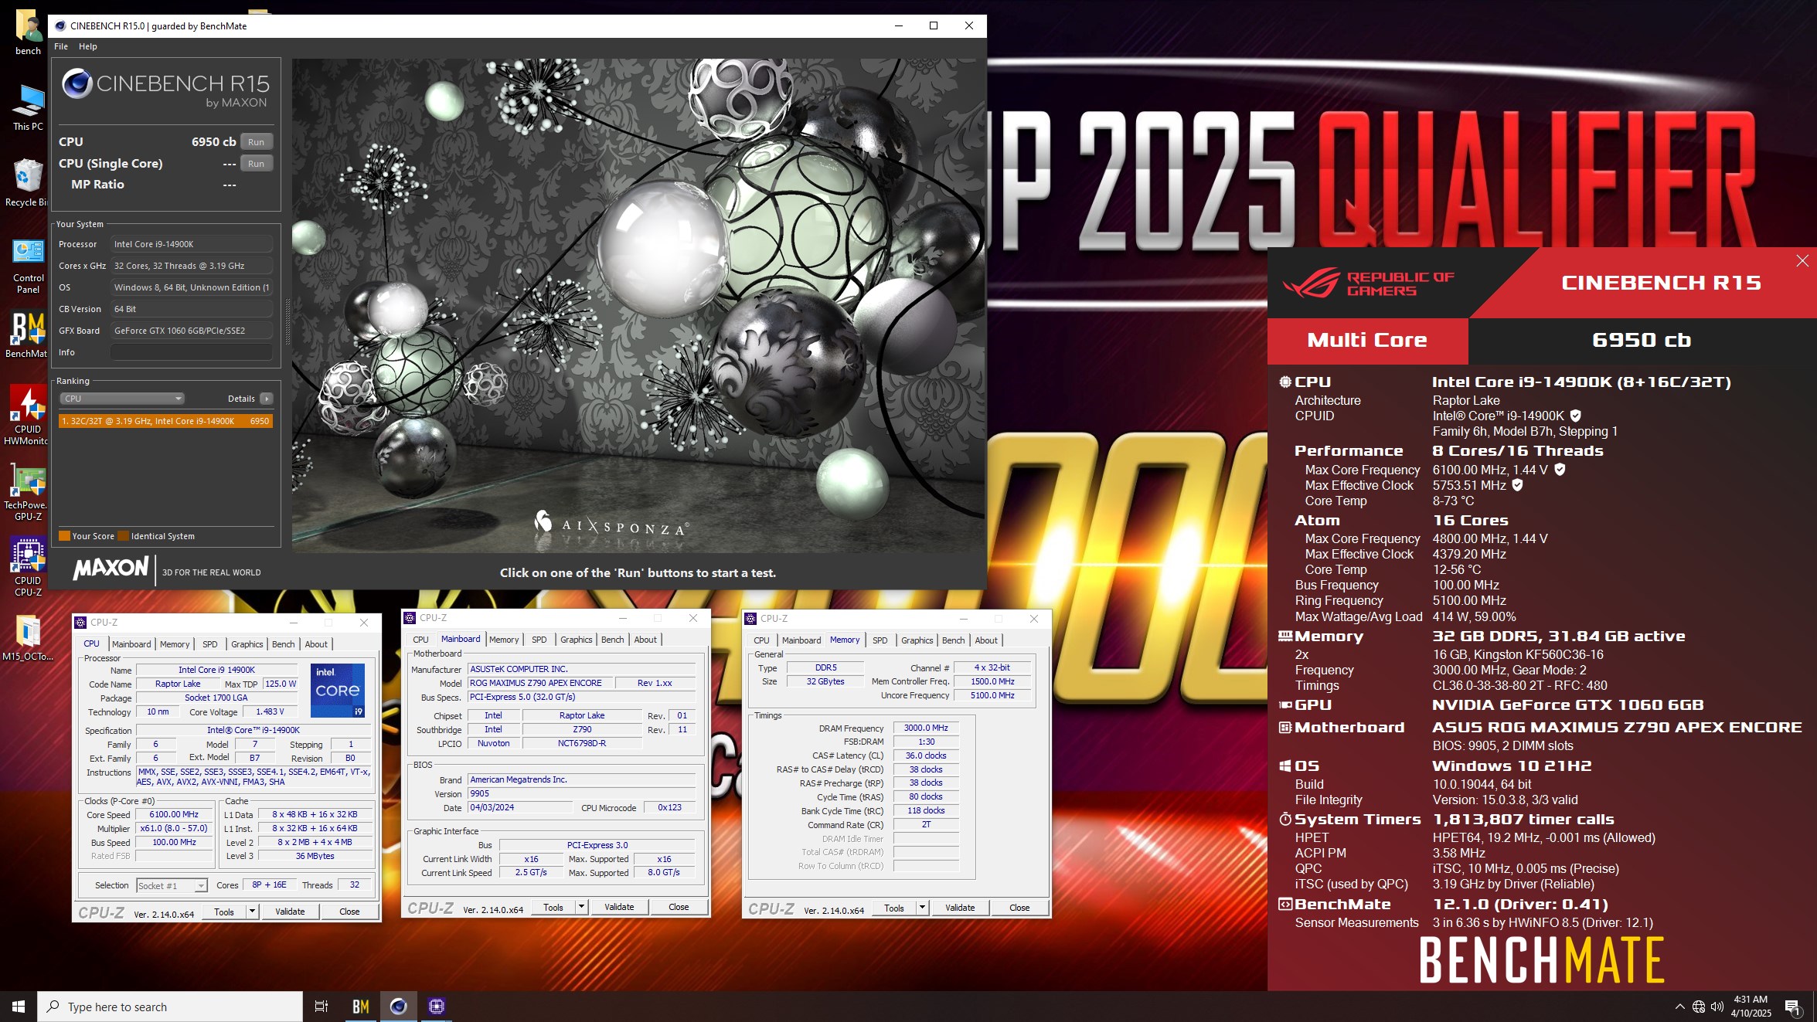
Task: Open the Ranking CPU dropdown
Action: point(122,399)
